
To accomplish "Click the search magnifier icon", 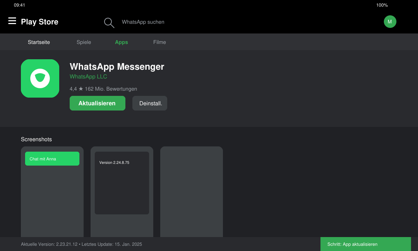I will [109, 22].
